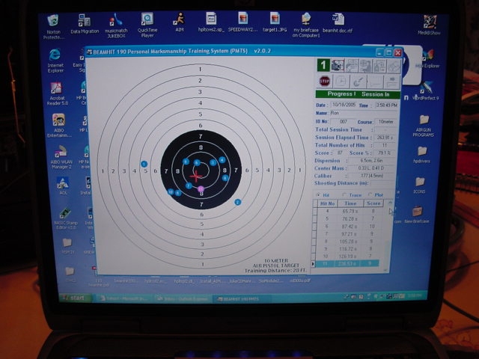The width and height of the screenshot is (479, 359).
Task: Open the AIBO WLAN Manager 2 icon
Action: tap(61, 157)
